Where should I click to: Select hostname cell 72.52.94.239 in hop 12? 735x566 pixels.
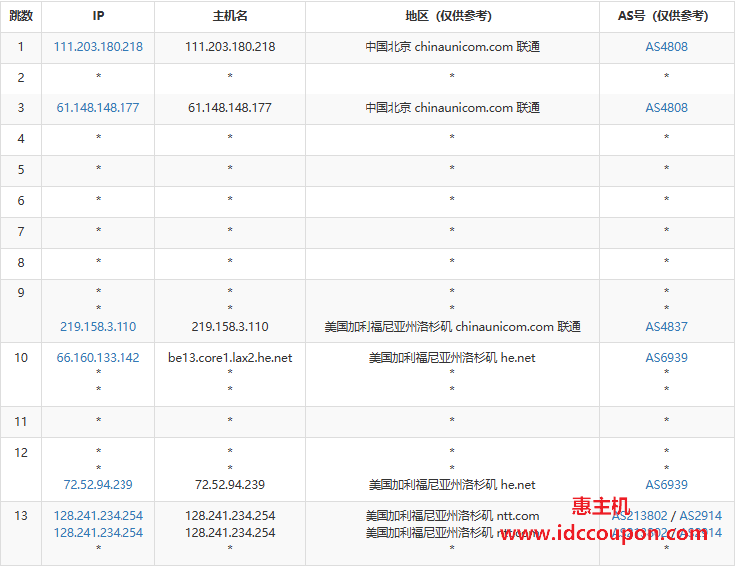230,485
